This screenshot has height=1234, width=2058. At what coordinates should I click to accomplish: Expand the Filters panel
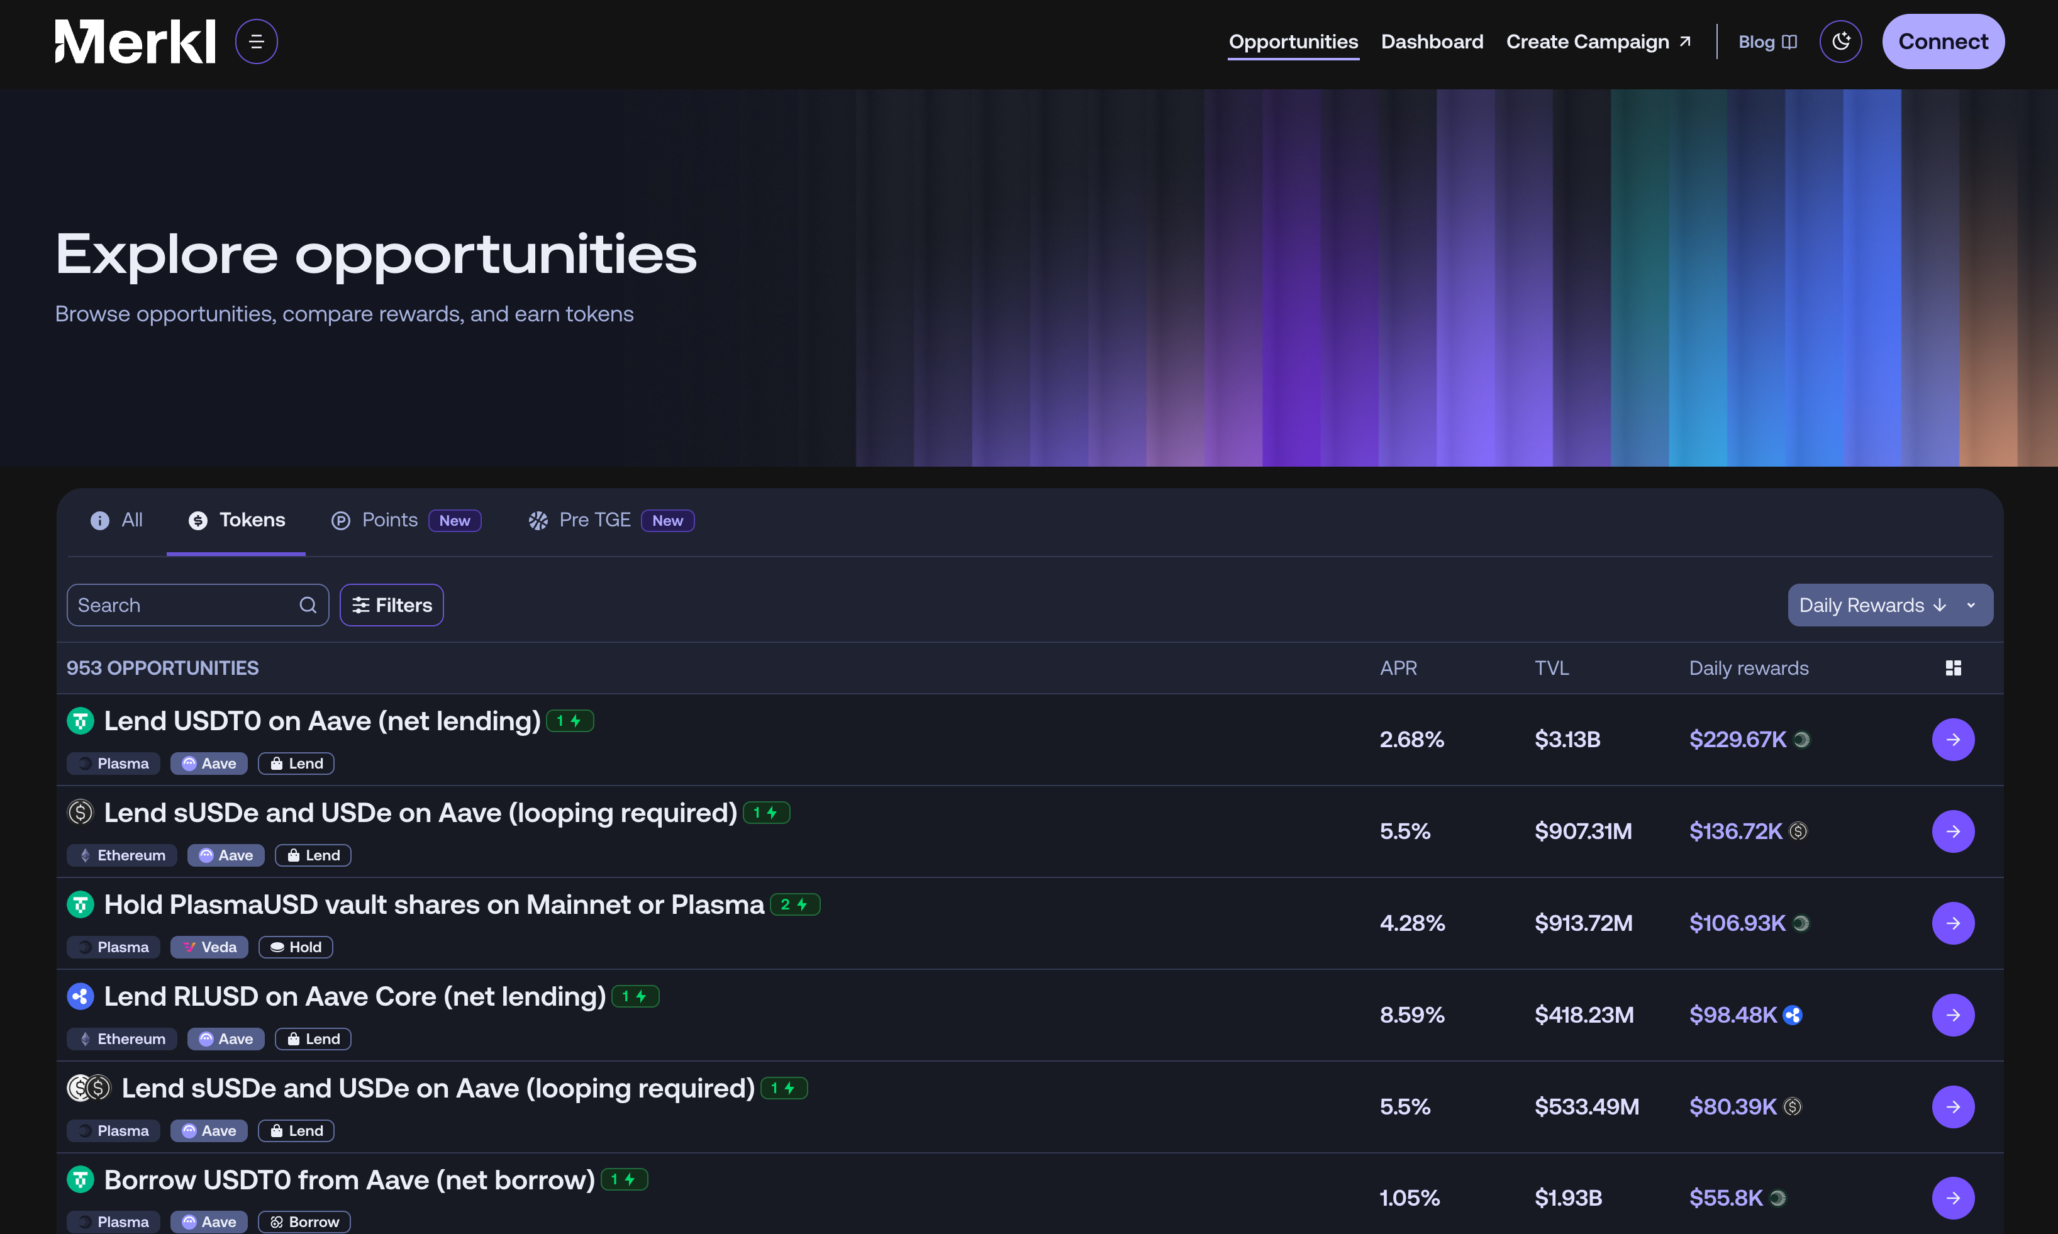point(392,605)
